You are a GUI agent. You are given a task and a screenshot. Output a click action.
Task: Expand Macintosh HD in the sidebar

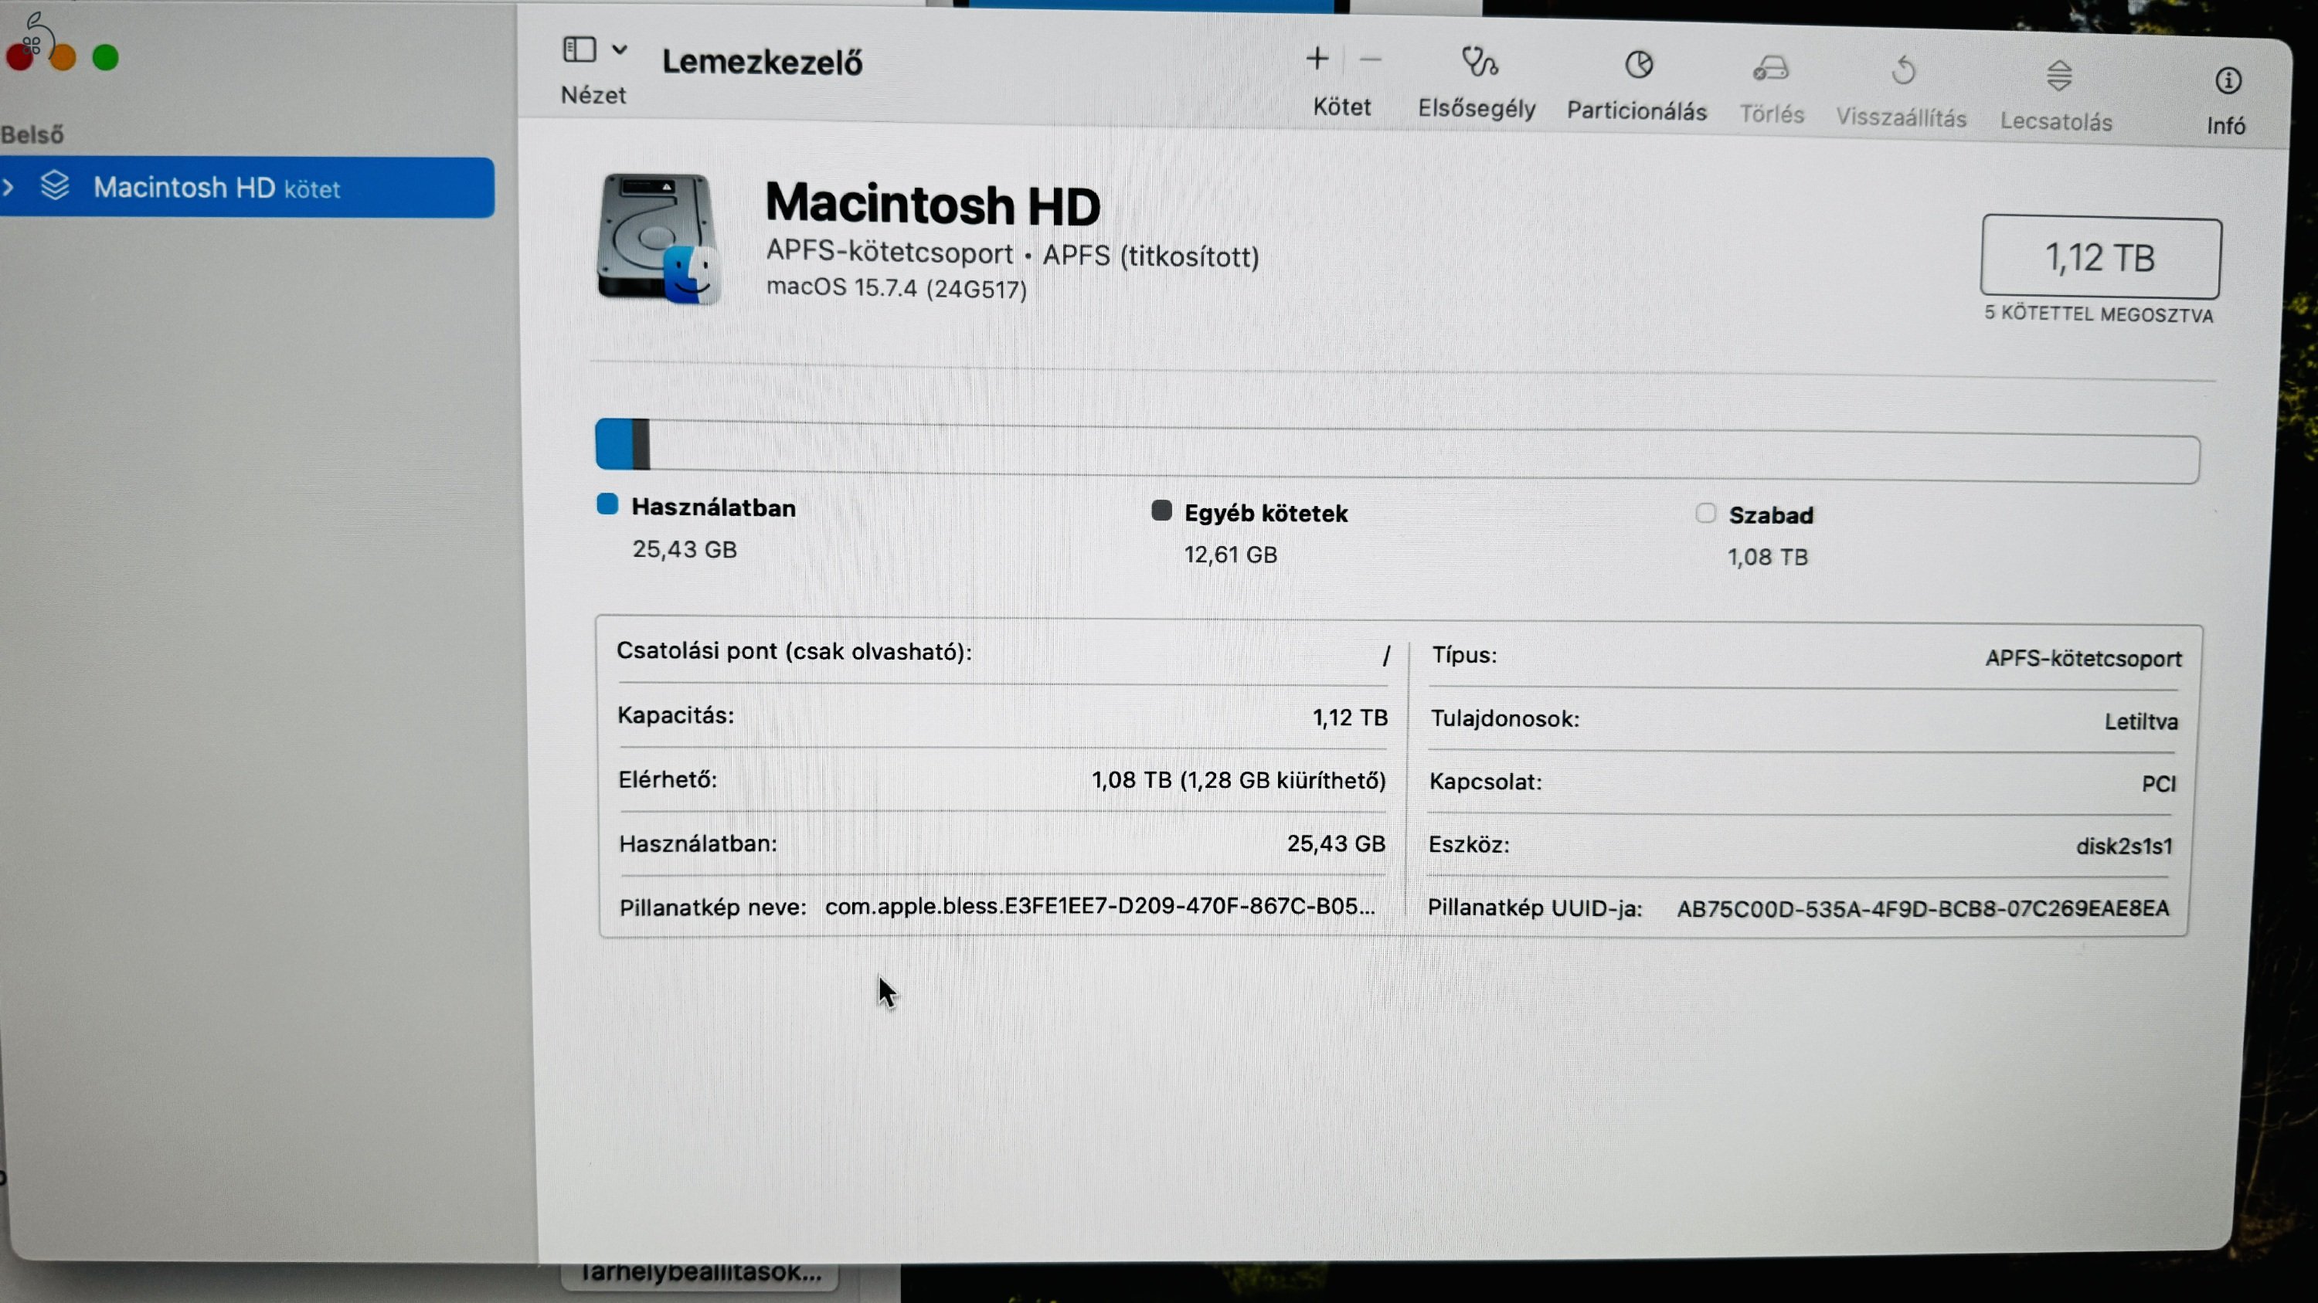click(x=10, y=187)
